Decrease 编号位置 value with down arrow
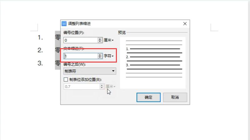Viewport: 250px width, 140px height. point(100,41)
